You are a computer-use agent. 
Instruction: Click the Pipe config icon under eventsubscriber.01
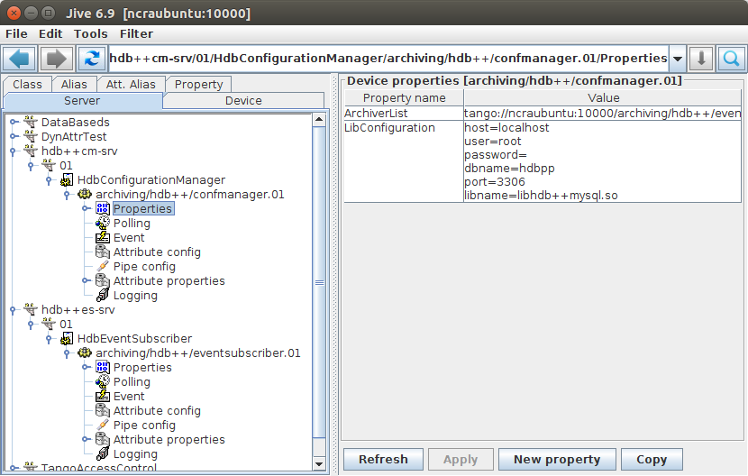tap(103, 425)
